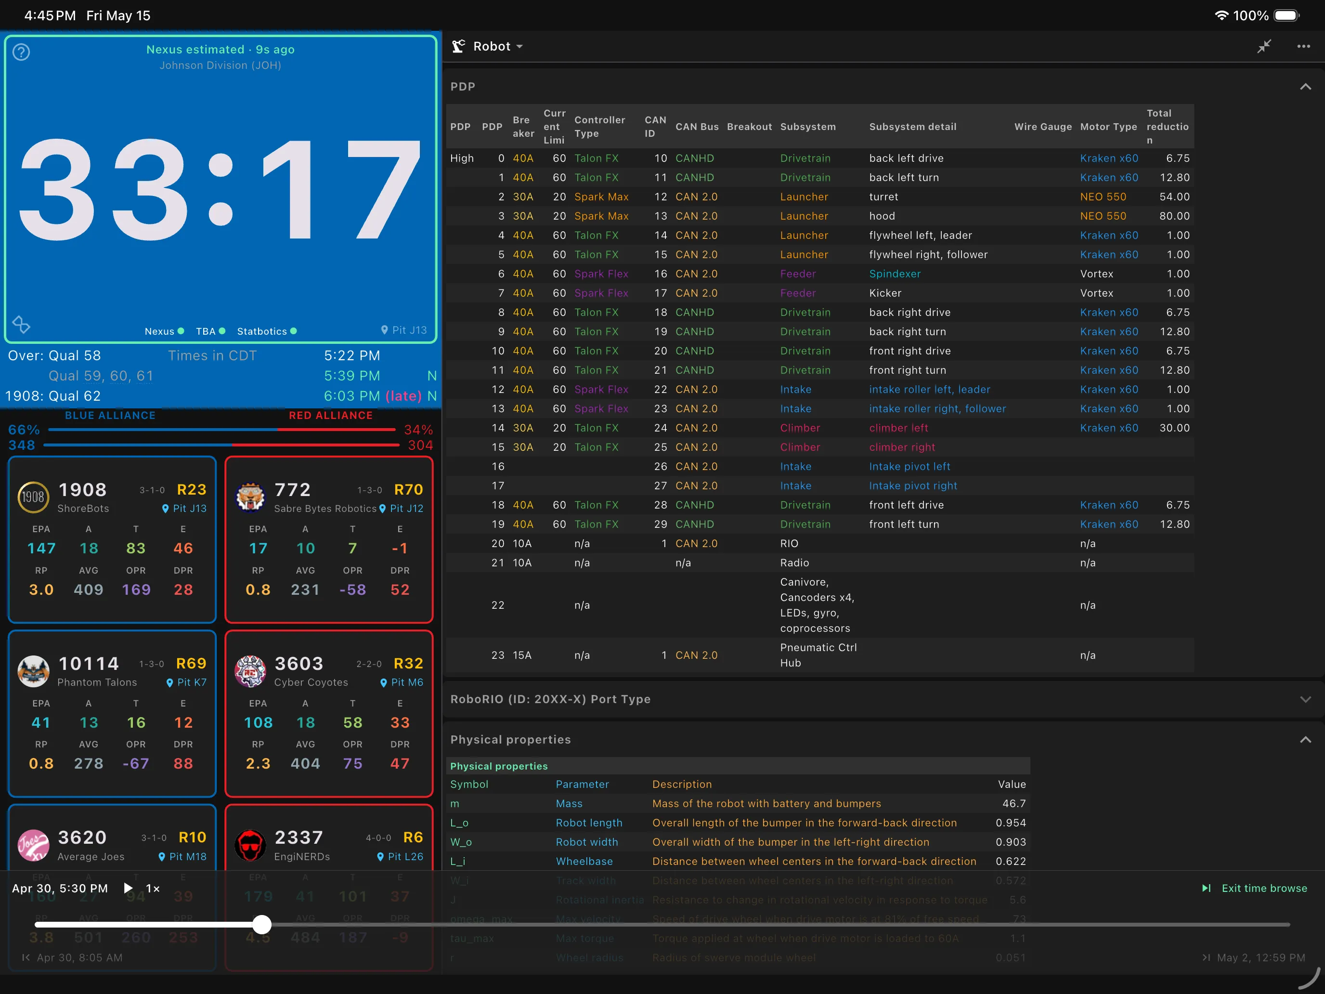The width and height of the screenshot is (1325, 994).
Task: Change the 1× playback speed
Action: pyautogui.click(x=153, y=889)
